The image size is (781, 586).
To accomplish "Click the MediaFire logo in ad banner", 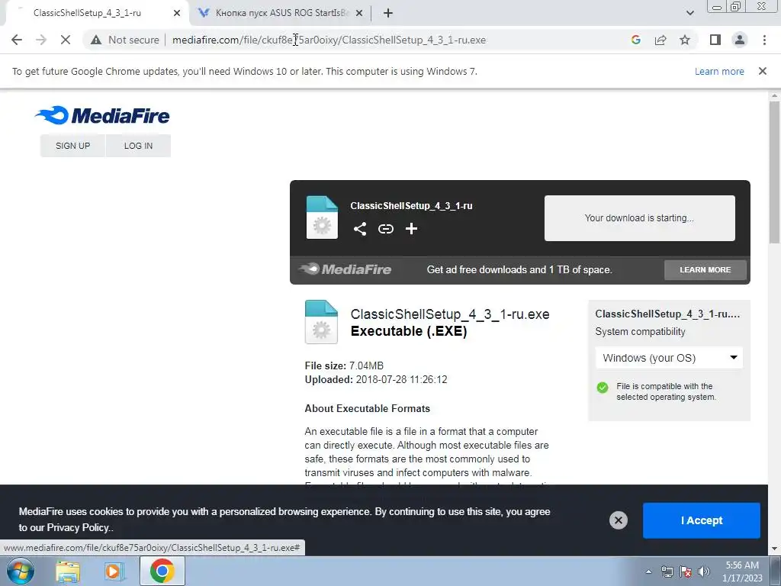I will (346, 269).
